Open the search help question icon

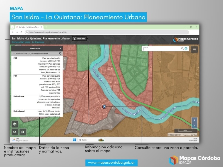click(x=186, y=48)
